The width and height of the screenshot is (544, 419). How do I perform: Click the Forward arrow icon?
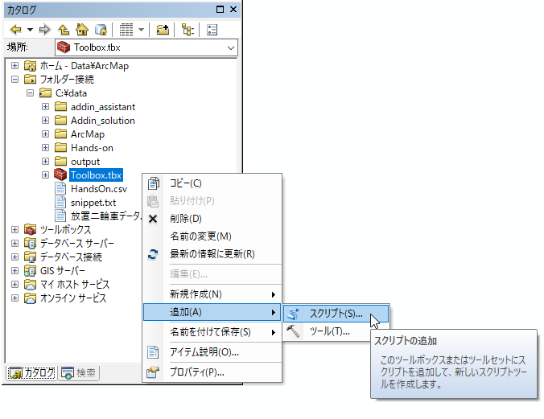[x=45, y=30]
